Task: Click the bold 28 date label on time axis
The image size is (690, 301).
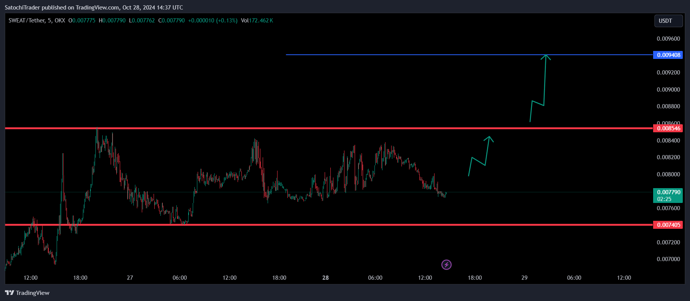Action: click(325, 278)
